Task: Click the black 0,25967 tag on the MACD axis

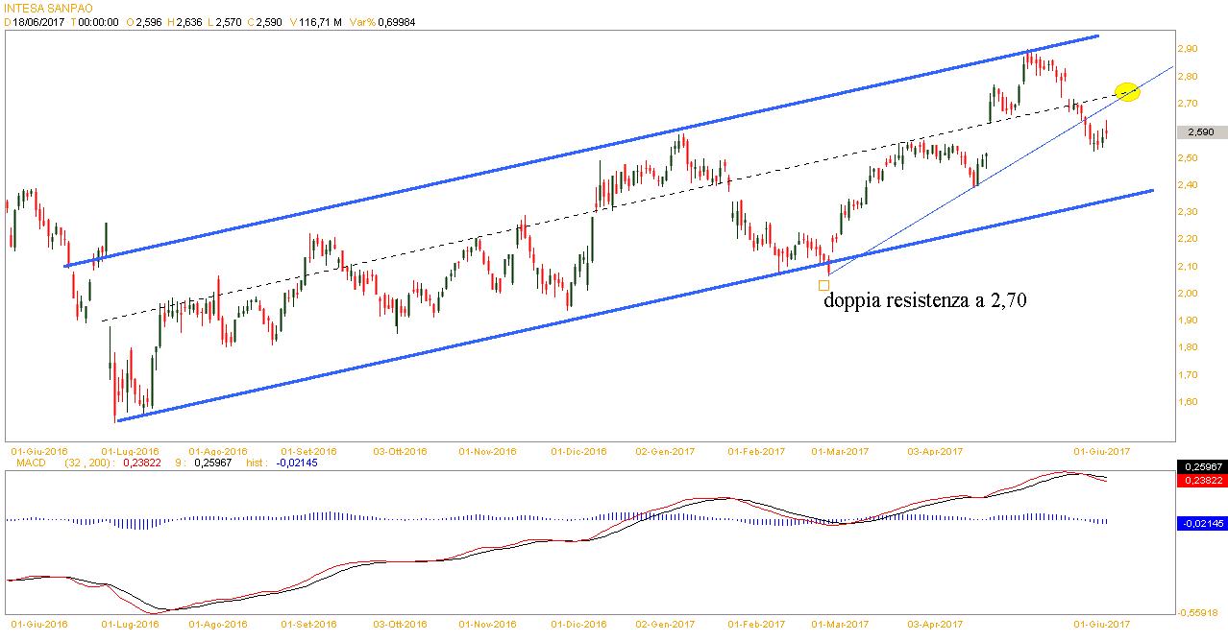Action: point(1201,466)
